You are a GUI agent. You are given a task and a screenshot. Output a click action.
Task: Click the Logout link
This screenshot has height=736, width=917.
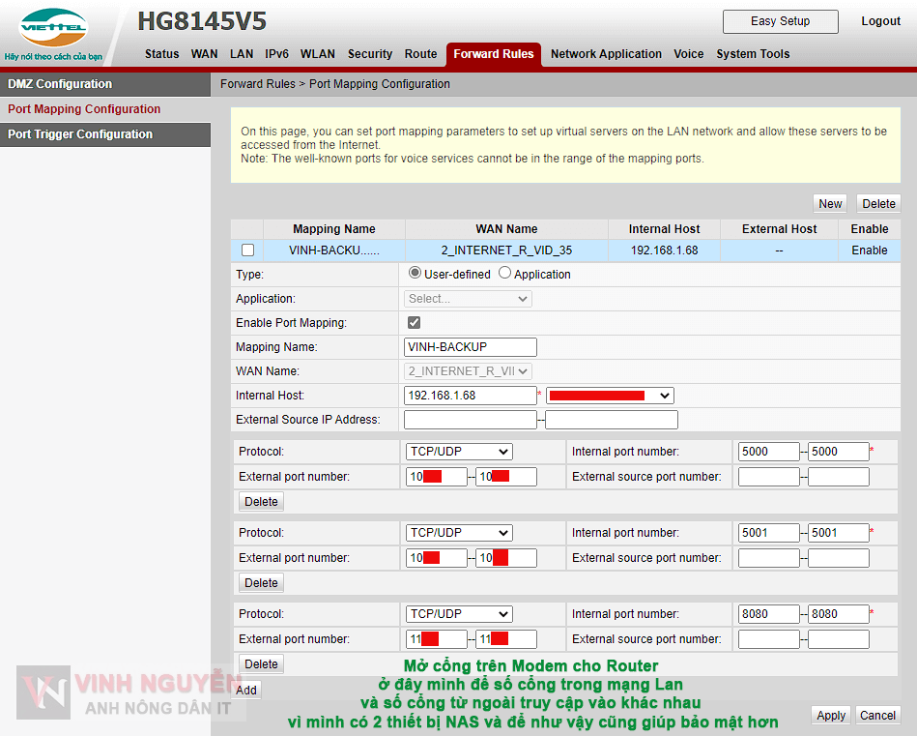880,21
